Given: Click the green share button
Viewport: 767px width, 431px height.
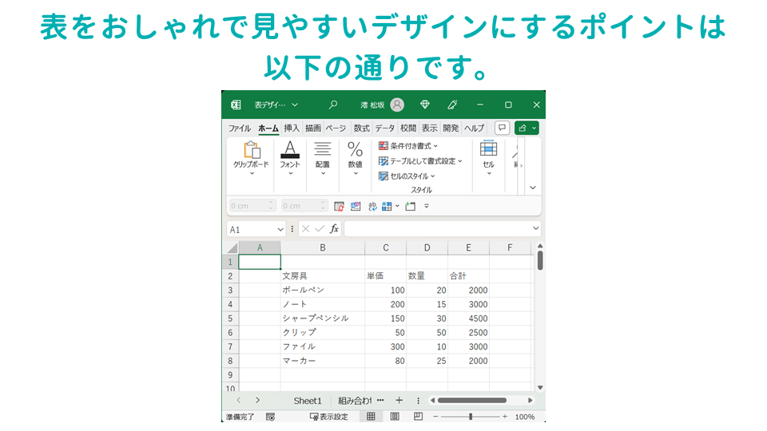Looking at the screenshot, I should pyautogui.click(x=527, y=128).
